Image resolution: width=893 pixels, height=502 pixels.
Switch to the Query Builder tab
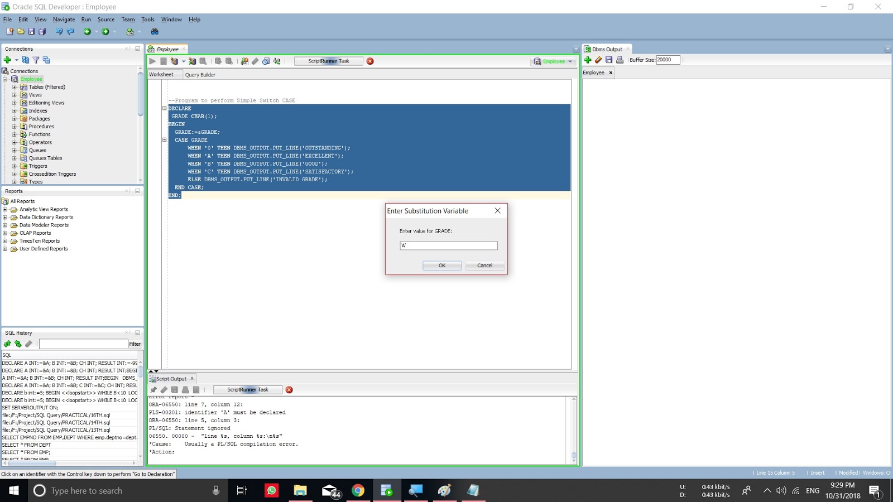(200, 74)
